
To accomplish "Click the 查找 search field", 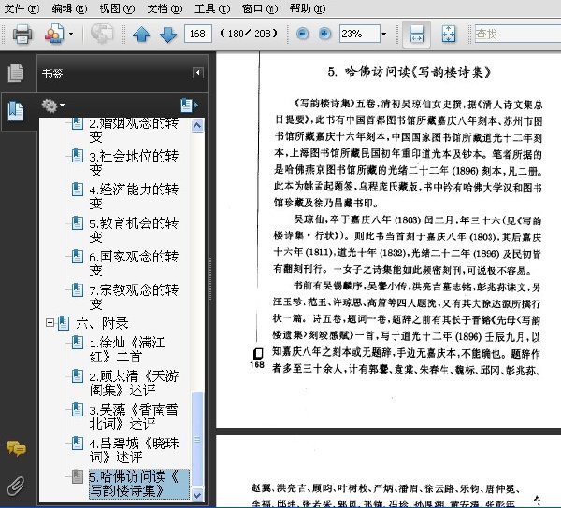I will coord(518,34).
